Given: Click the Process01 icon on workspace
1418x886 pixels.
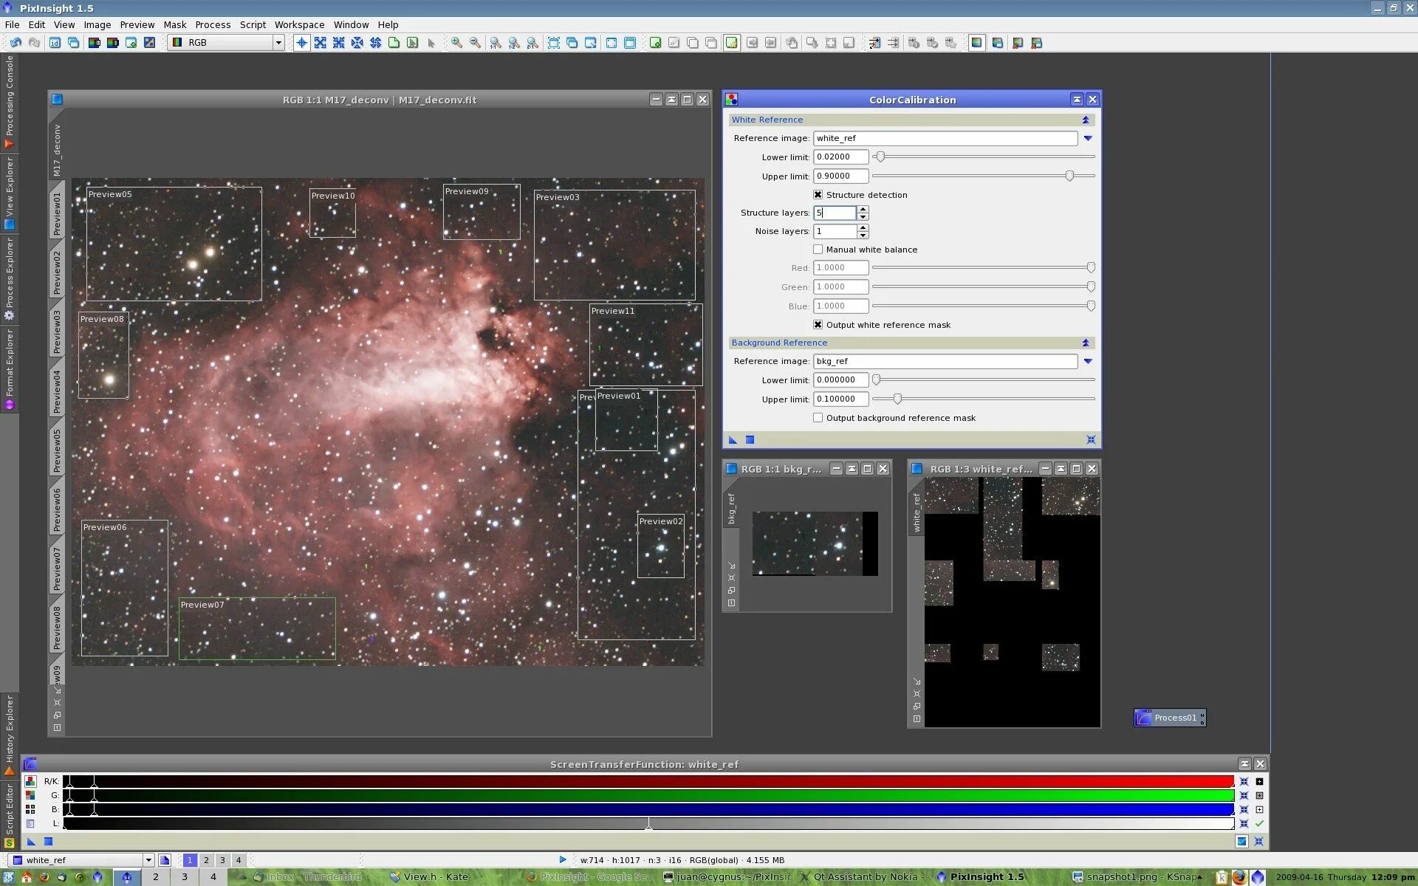Looking at the screenshot, I should pyautogui.click(x=1169, y=718).
